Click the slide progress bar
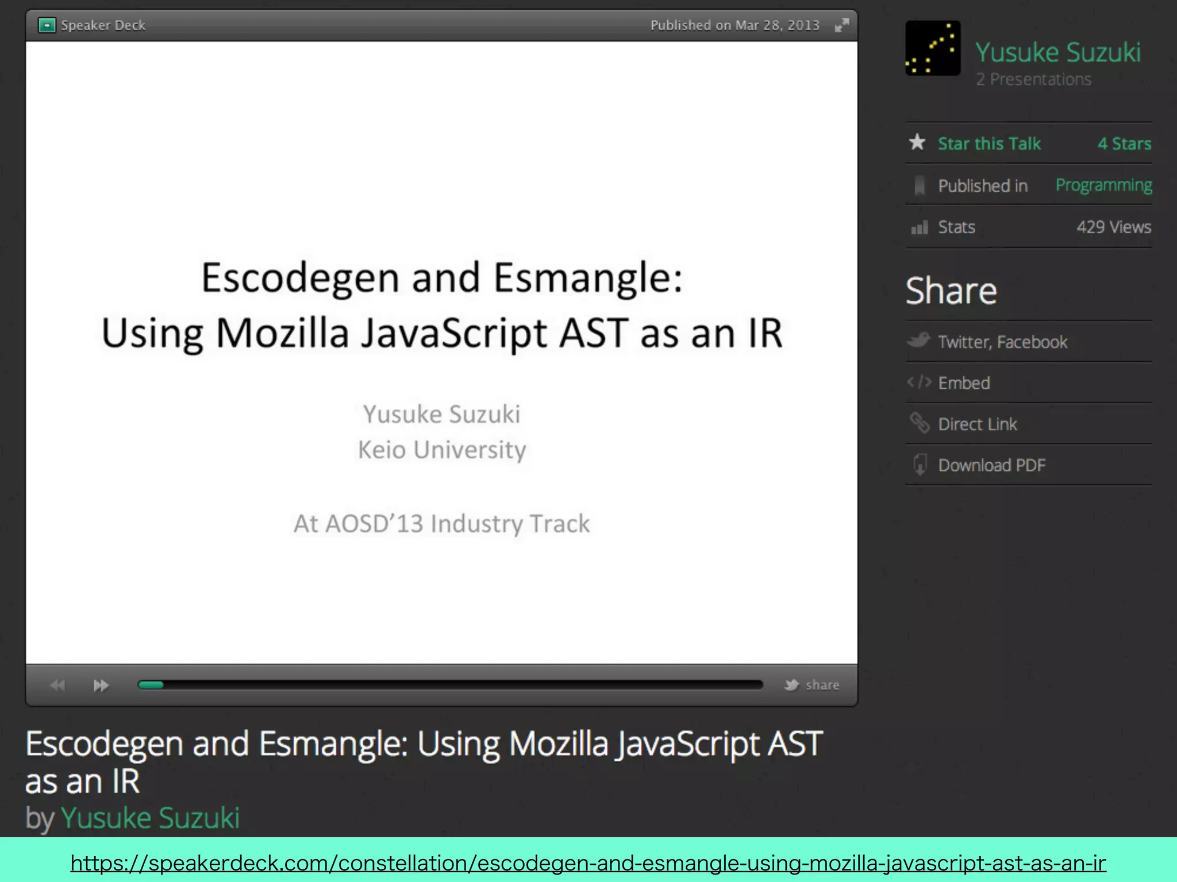 (451, 684)
